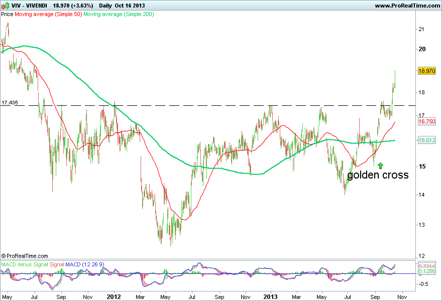Screen dimensions: 442x301
Task: Click the -0.5 MACD axis label
Action: (422, 284)
